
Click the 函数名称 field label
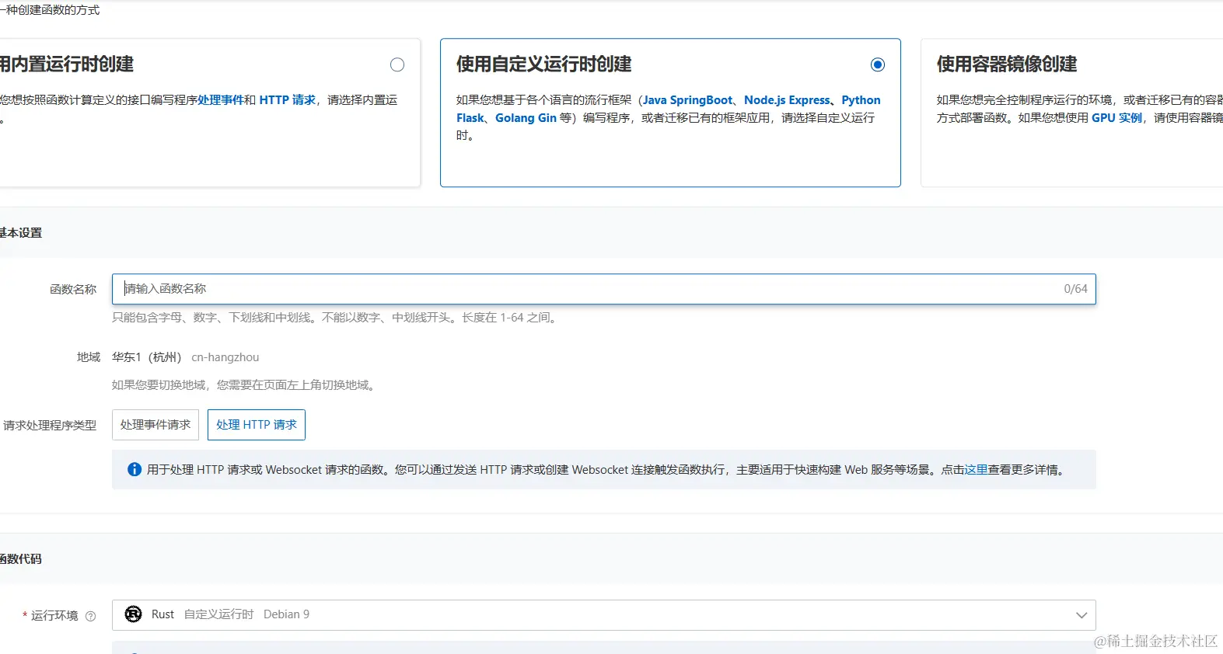(x=73, y=289)
